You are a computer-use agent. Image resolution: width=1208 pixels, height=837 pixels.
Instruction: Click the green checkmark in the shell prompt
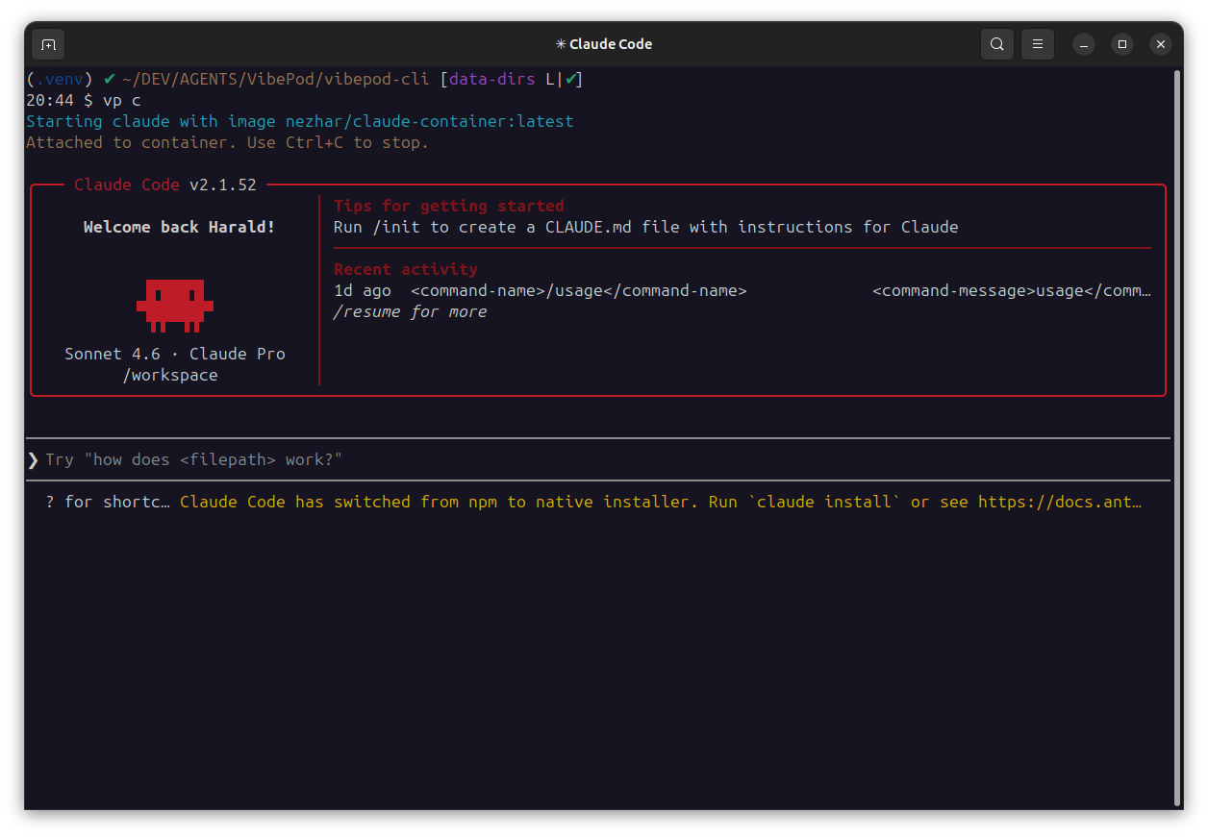pos(109,79)
